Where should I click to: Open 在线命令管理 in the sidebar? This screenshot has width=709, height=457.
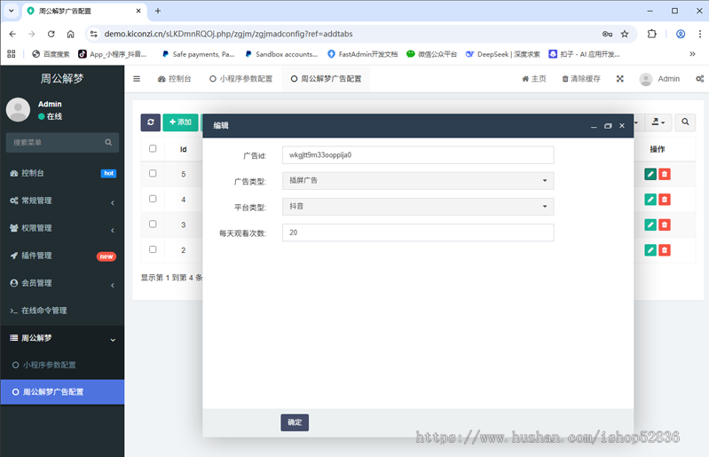pyautogui.click(x=62, y=311)
